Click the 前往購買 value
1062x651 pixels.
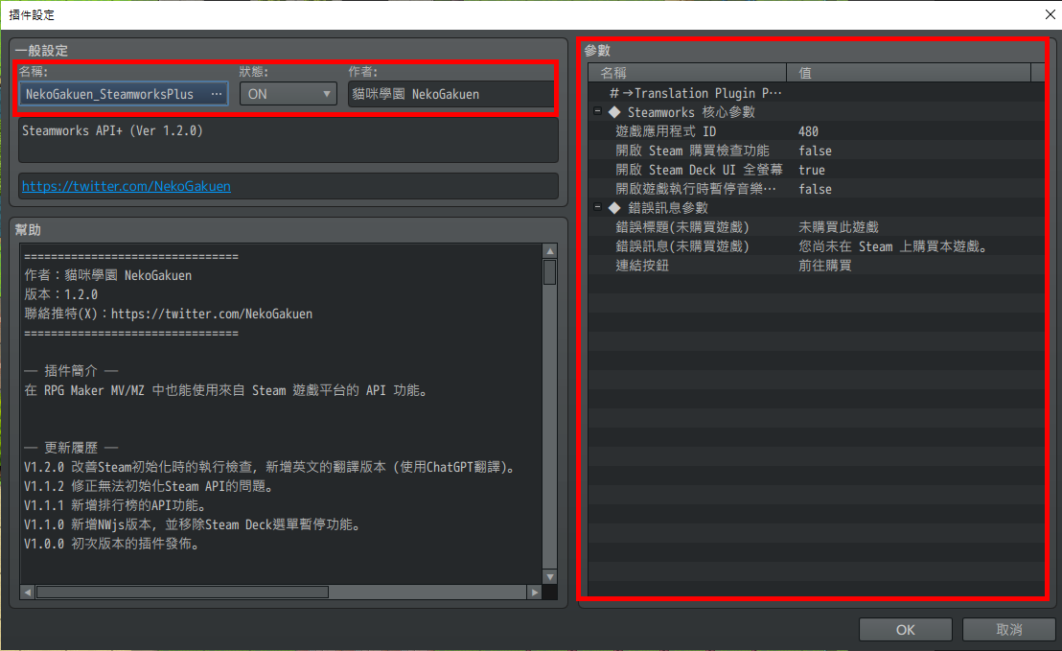[824, 266]
